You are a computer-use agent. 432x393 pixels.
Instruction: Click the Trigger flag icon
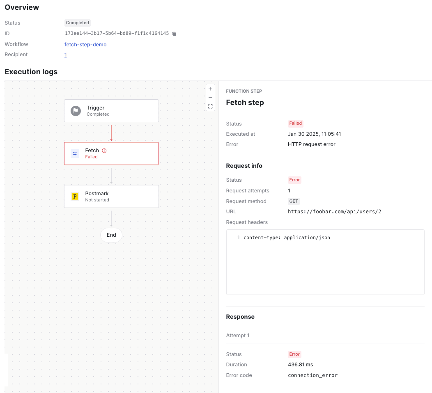(x=76, y=111)
